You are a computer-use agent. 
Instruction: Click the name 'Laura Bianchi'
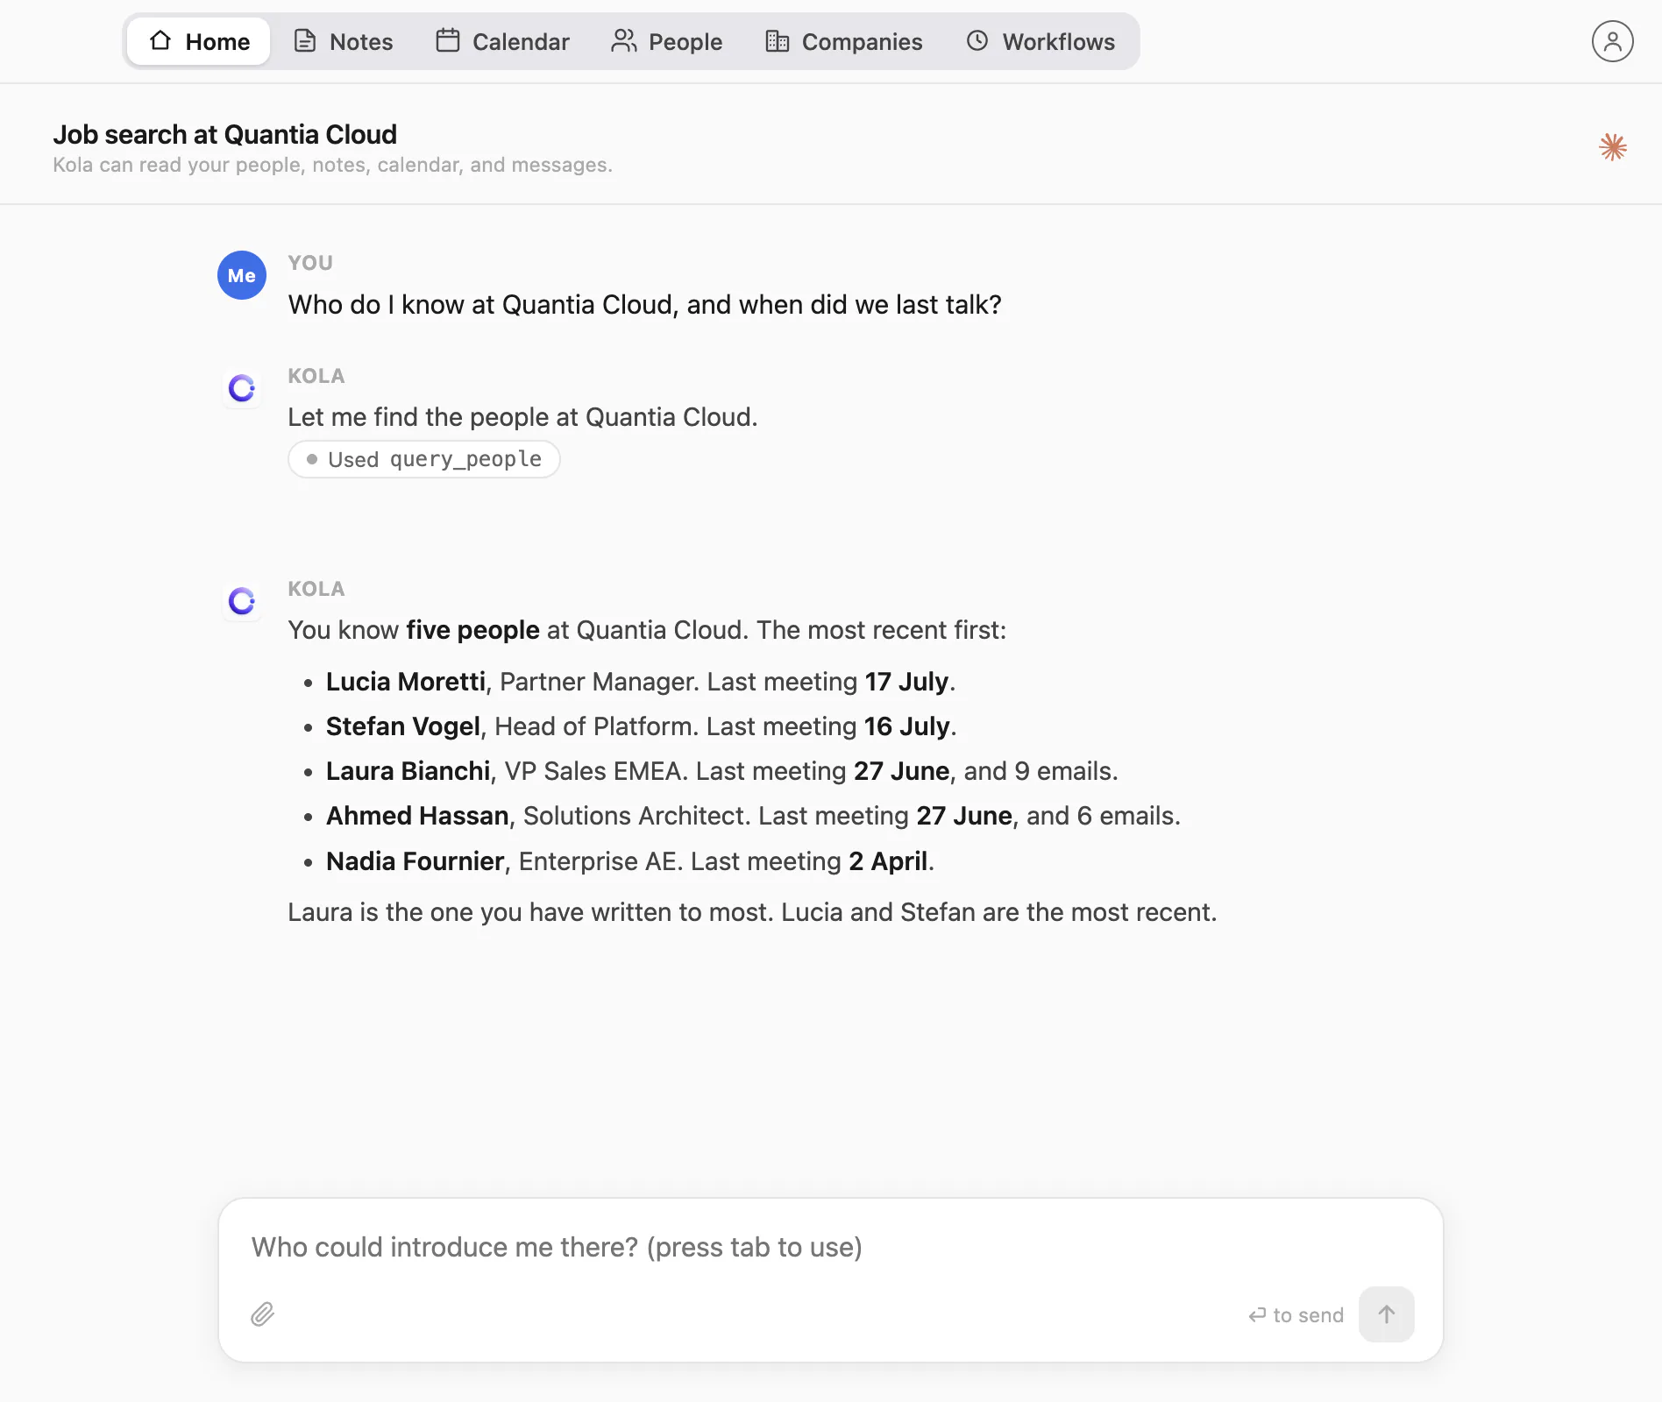[408, 771]
